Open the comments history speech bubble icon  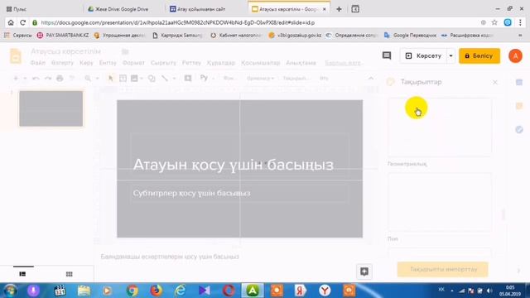(x=387, y=55)
